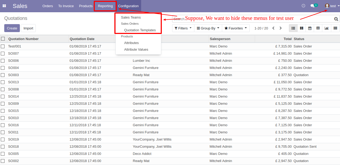Open the conversations chat bubble icon
Image resolution: width=340 pixels, height=166 pixels.
313,6
